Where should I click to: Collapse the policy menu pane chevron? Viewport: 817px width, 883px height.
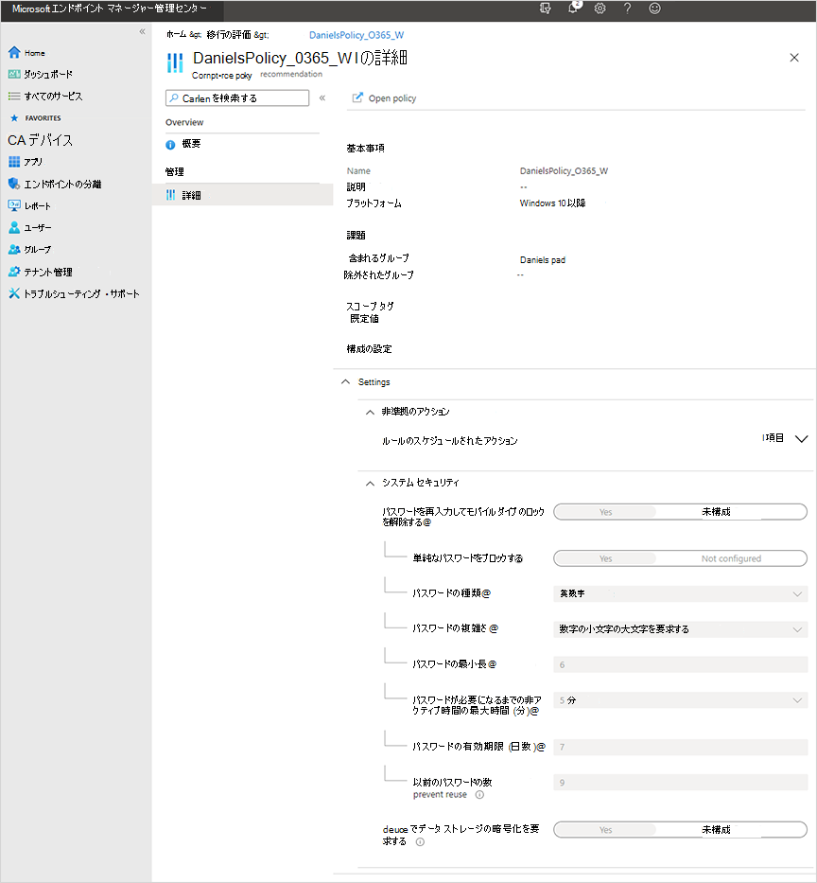pyautogui.click(x=322, y=98)
